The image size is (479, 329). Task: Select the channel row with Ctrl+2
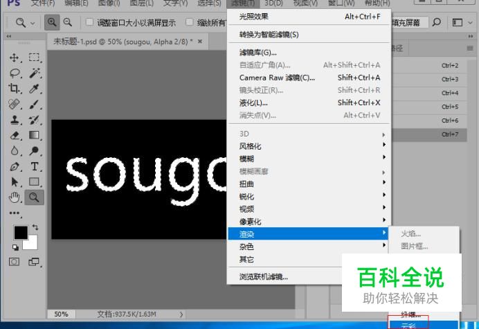click(429, 65)
